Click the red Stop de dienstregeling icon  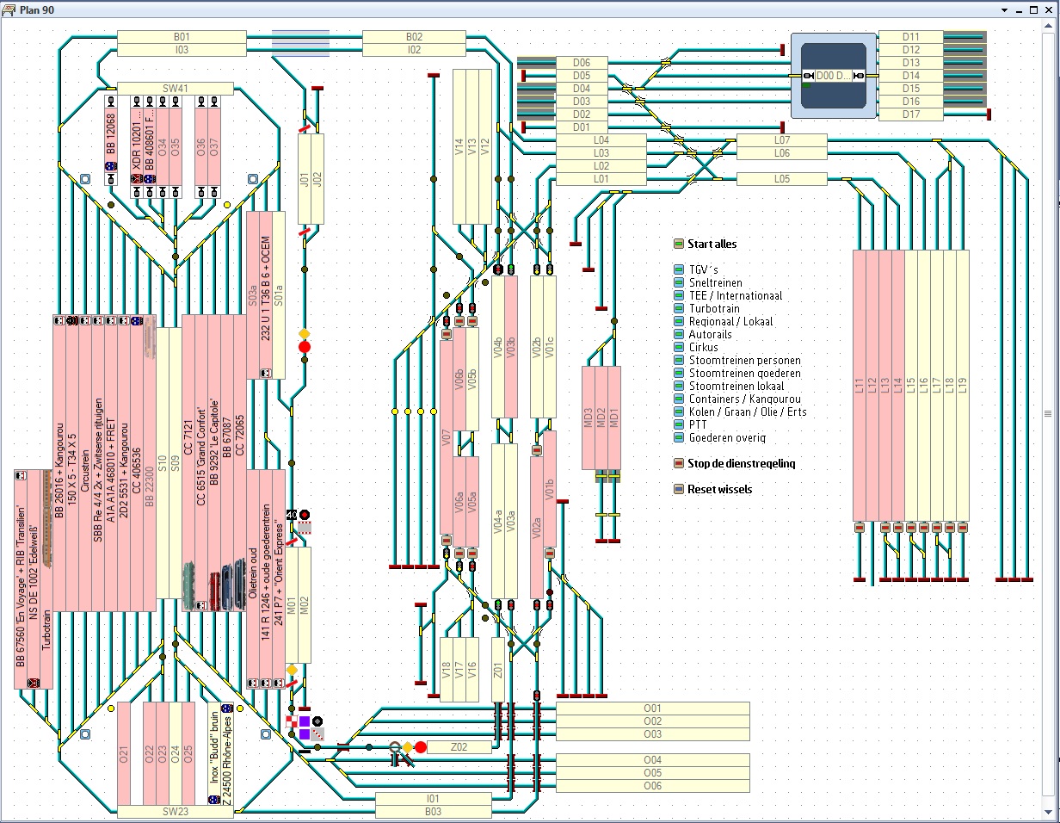point(678,463)
